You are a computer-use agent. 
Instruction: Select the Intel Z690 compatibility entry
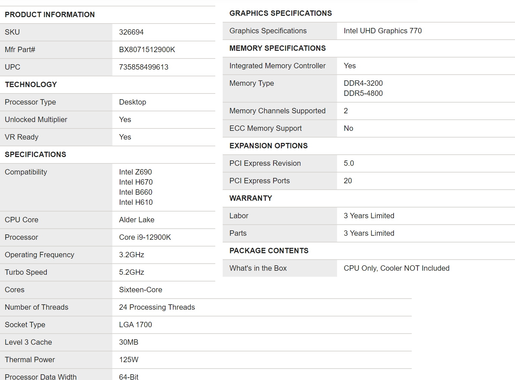(x=135, y=172)
